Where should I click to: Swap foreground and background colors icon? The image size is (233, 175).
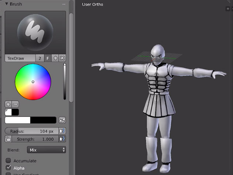point(62,120)
